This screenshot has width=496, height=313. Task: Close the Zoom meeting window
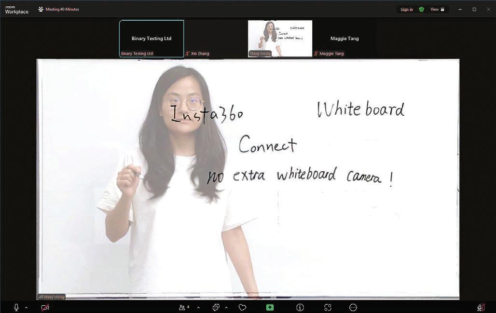(x=488, y=10)
